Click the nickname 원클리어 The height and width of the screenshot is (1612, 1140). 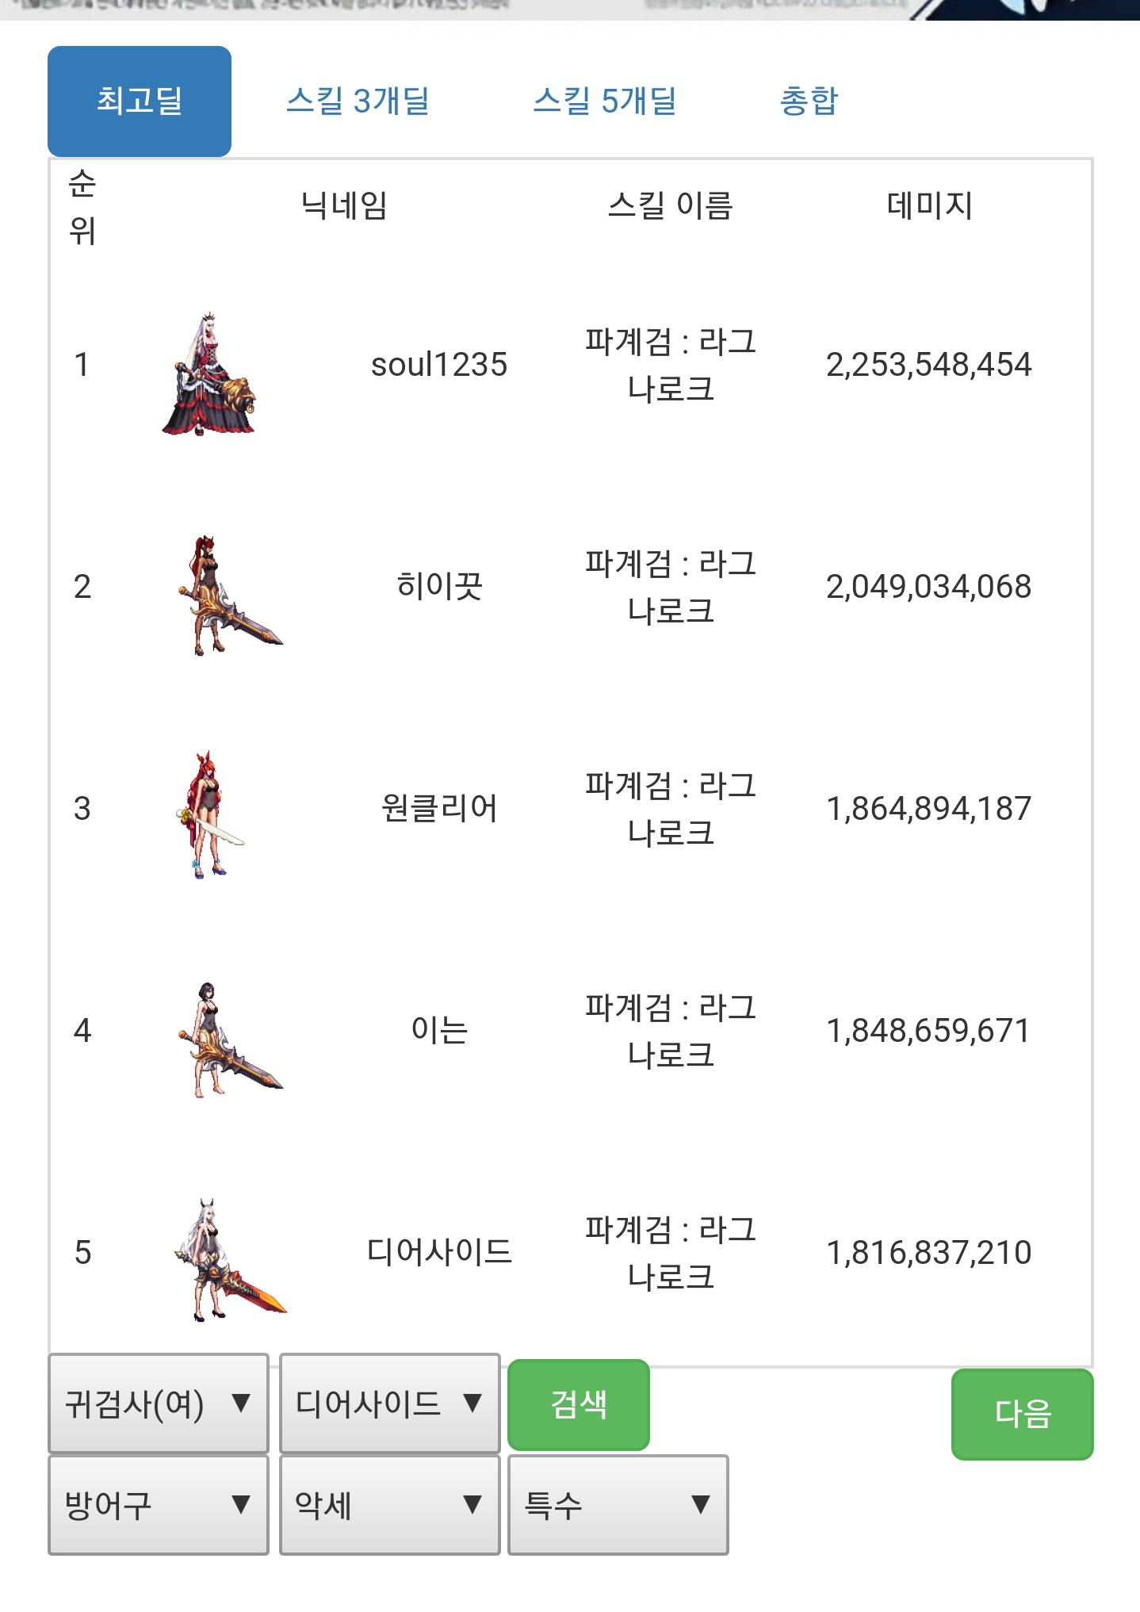439,809
